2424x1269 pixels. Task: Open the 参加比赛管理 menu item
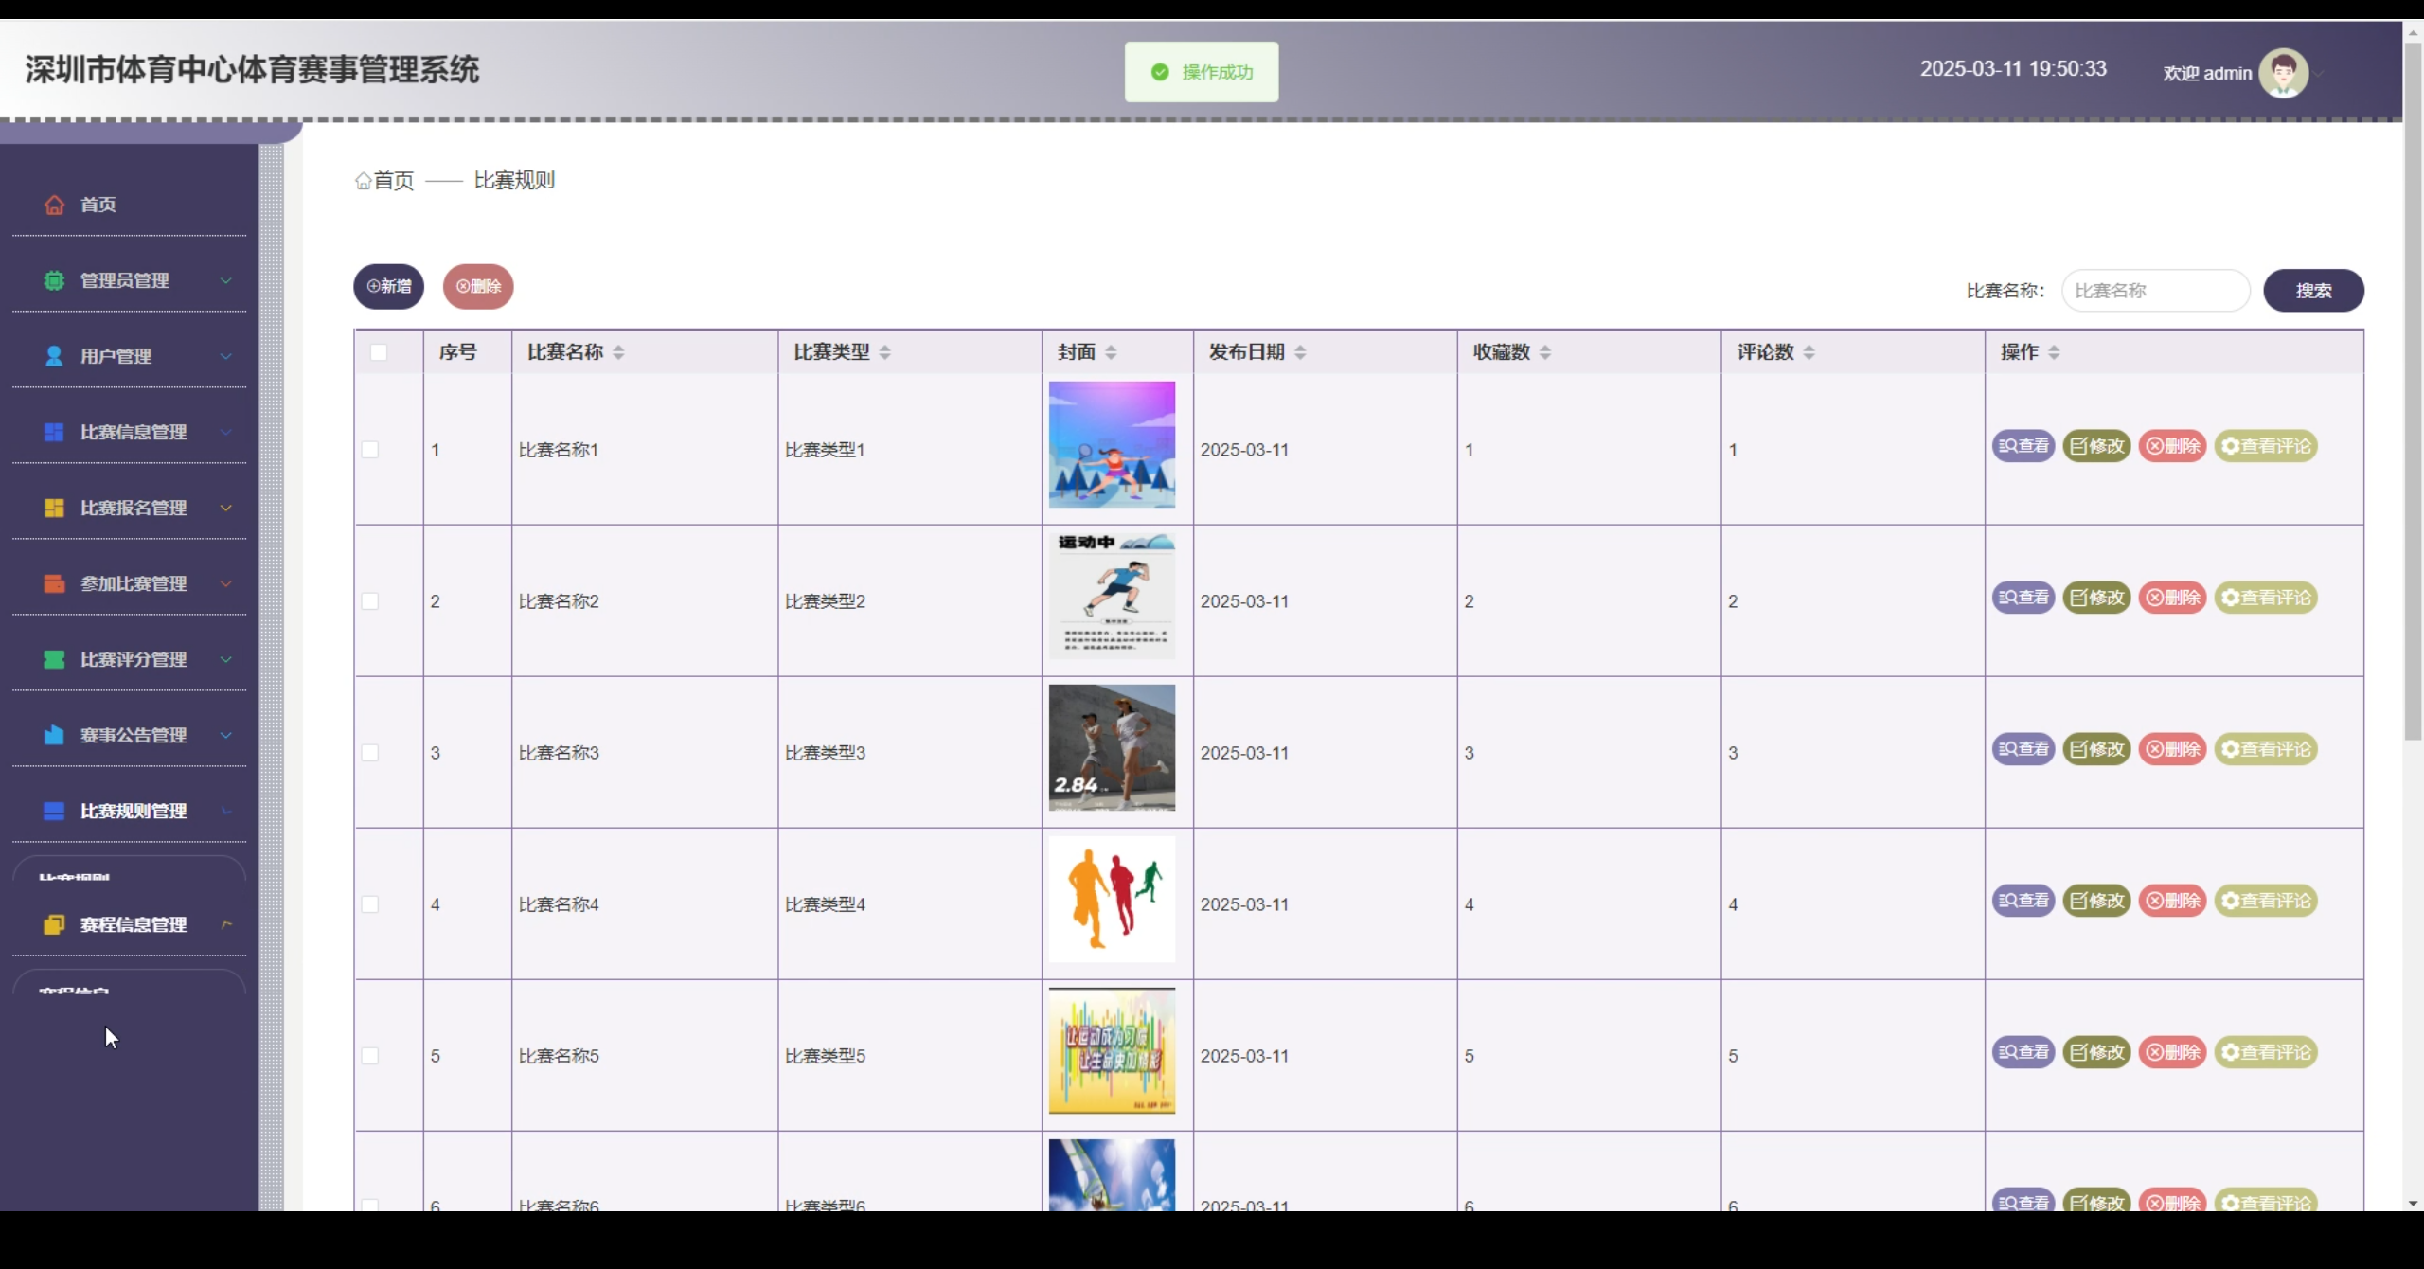tap(134, 583)
